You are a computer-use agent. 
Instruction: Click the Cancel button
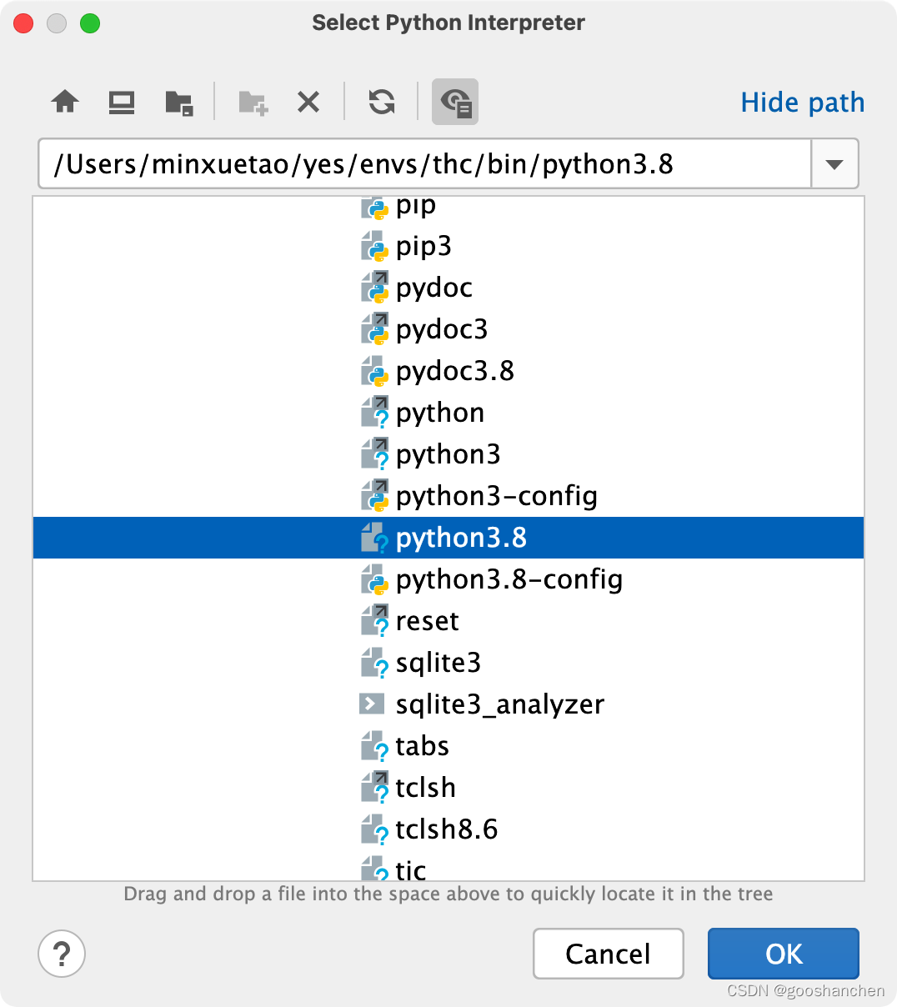[x=609, y=954]
